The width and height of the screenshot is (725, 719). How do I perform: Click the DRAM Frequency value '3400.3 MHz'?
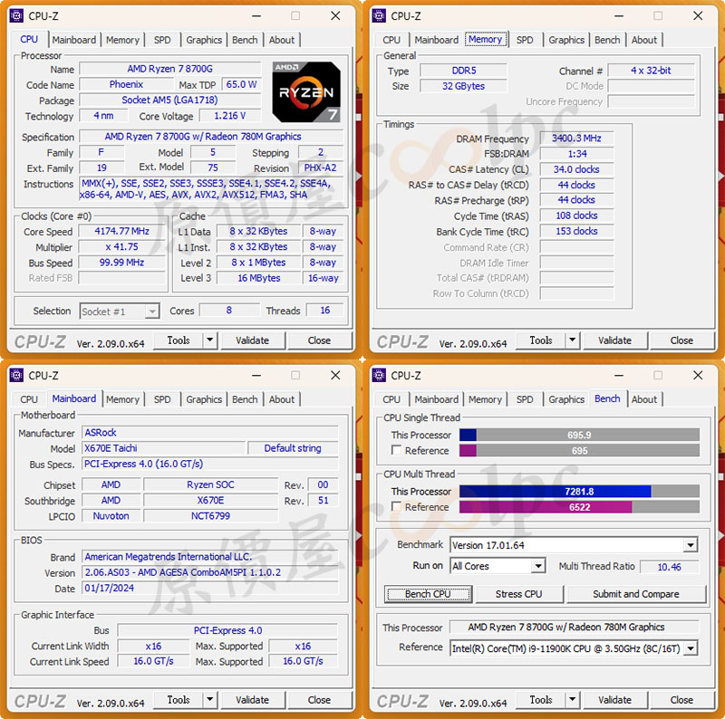tap(576, 139)
